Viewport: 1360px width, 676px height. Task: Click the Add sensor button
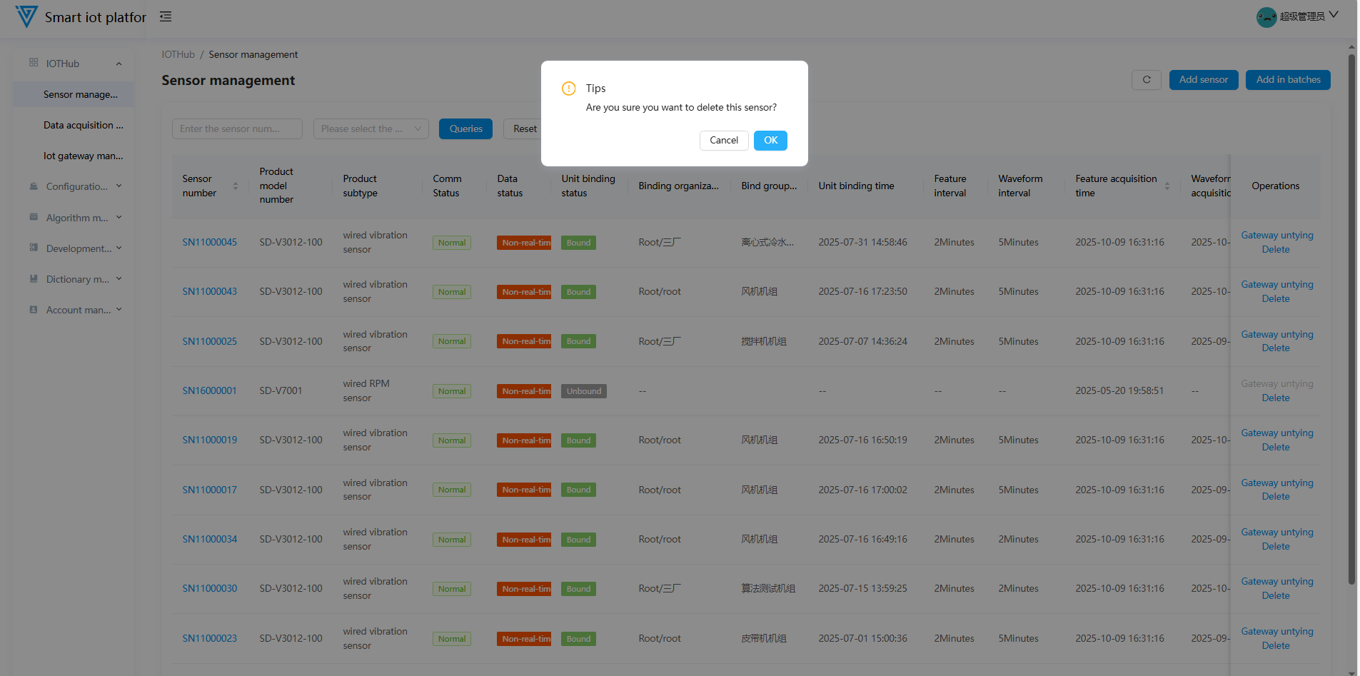pyautogui.click(x=1204, y=80)
